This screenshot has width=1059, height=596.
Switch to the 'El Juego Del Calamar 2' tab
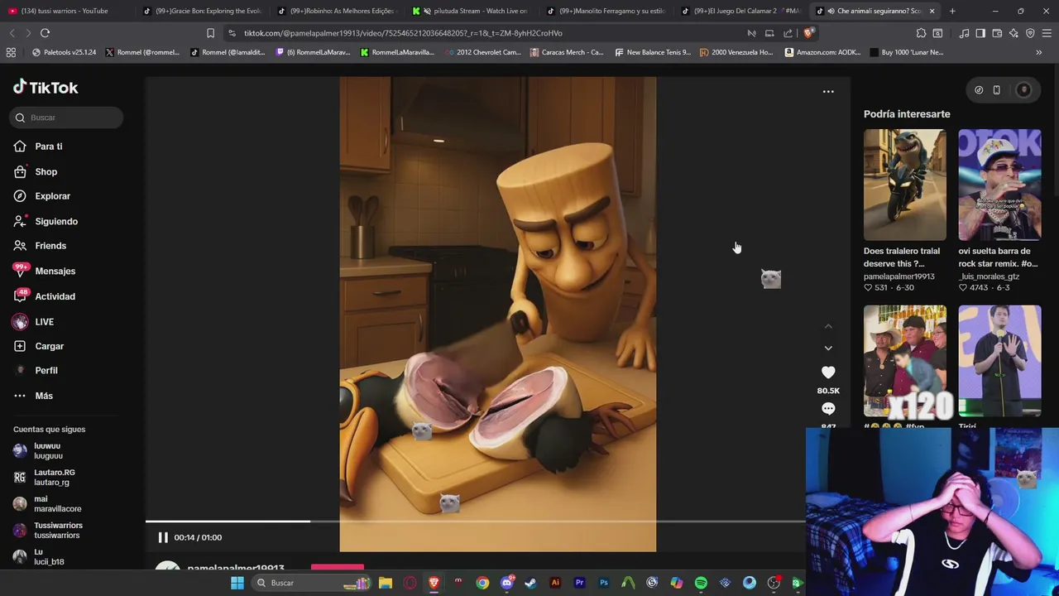[x=742, y=11]
